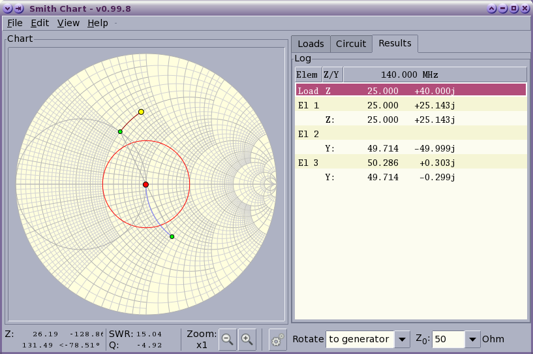Click the Zoom x1 indicator
Viewport: 533px width, 354px height.
tap(202, 339)
